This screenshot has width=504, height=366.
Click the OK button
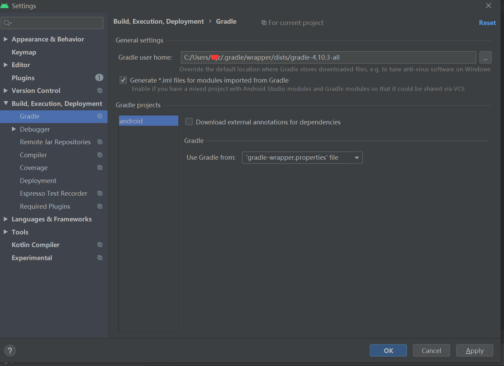pyautogui.click(x=388, y=351)
